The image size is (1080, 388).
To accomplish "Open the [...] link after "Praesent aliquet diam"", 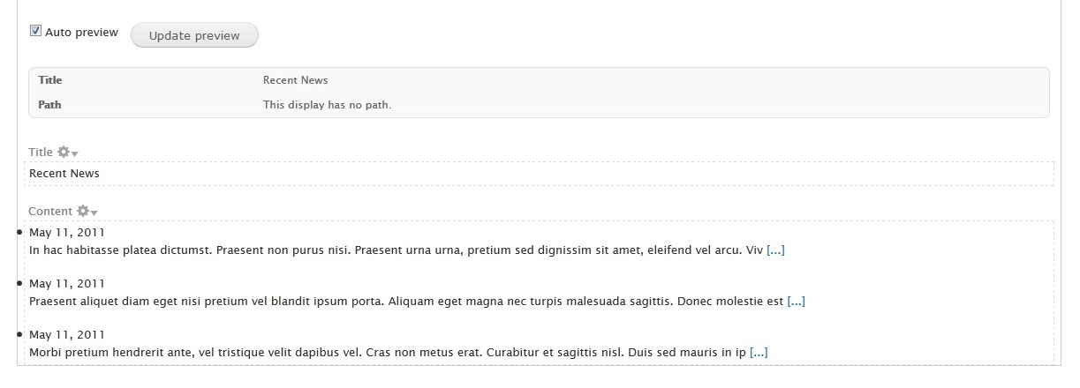I will pyautogui.click(x=796, y=301).
